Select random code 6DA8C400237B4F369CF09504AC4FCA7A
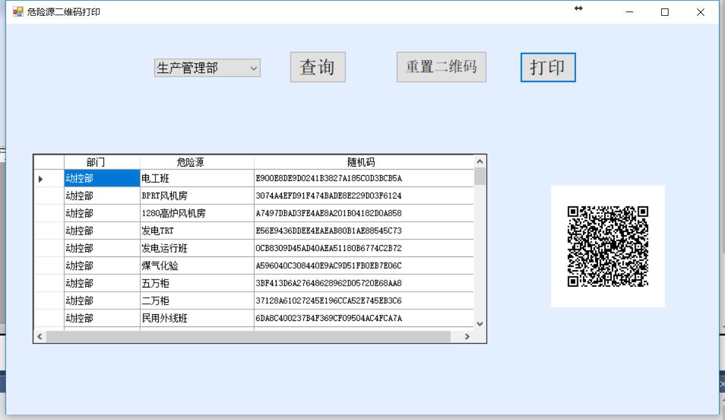Screen dimensions: 725x420 (364, 318)
